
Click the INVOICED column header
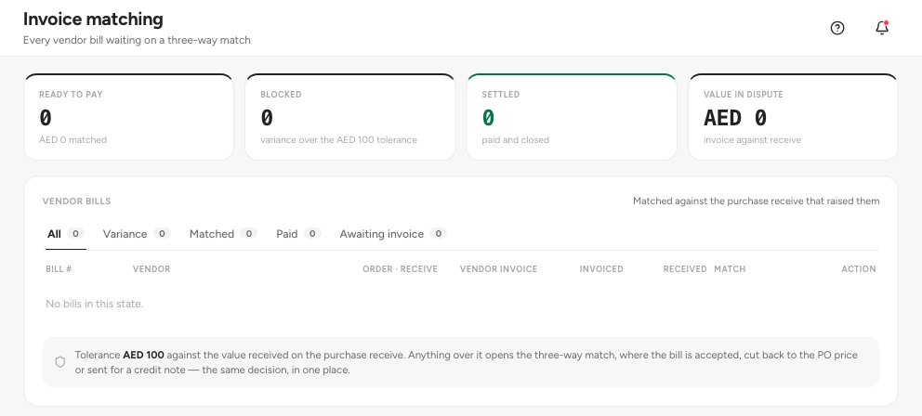pos(601,269)
